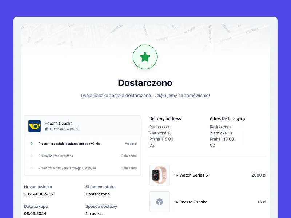
Task: Click the Poczta Czeska carrier name in header
Action: click(x=59, y=123)
